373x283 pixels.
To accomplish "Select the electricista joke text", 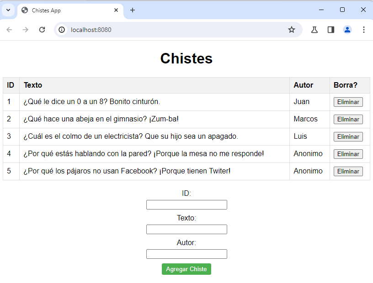I will (x=131, y=136).
